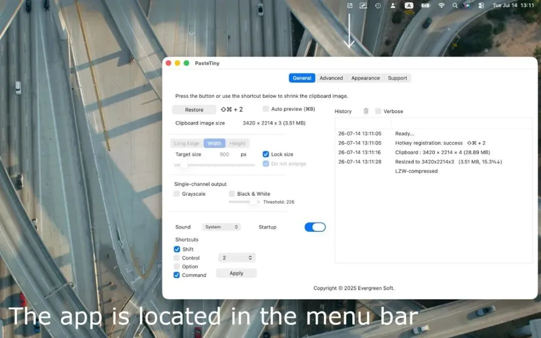This screenshot has height=338, width=541.
Task: Open the Wi-Fi menu
Action: pyautogui.click(x=441, y=6)
